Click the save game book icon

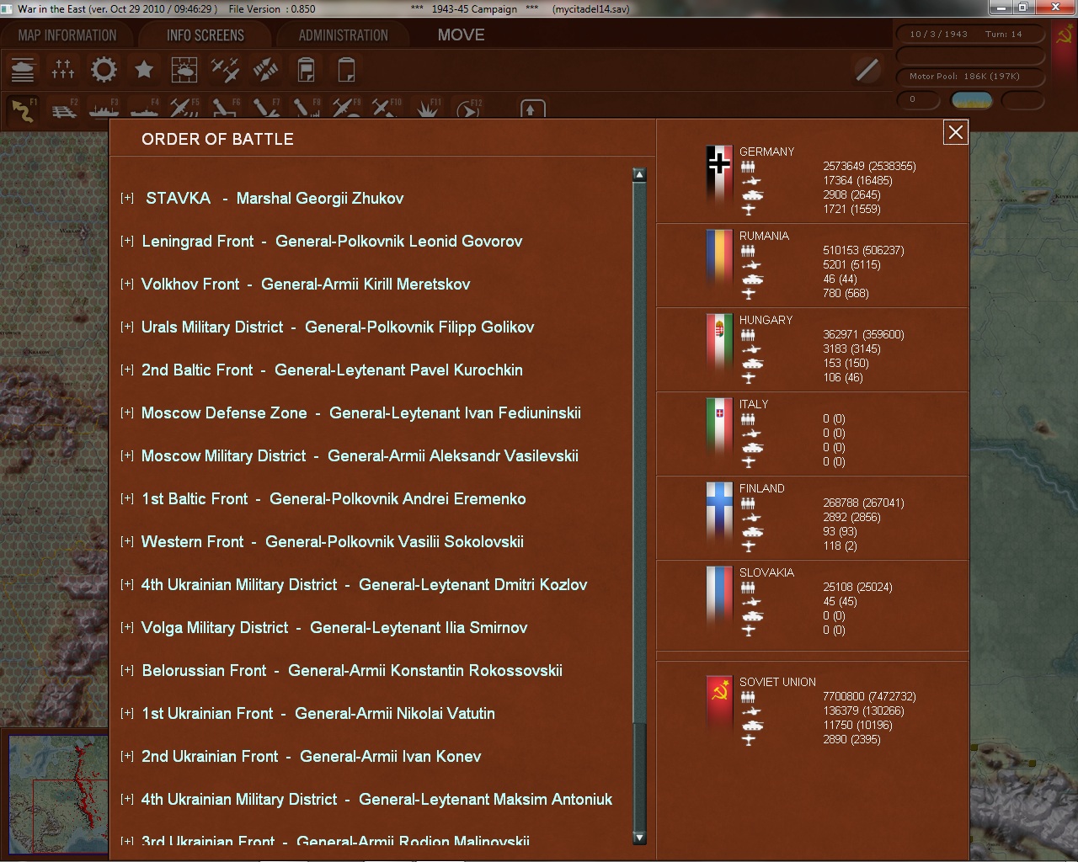click(x=306, y=70)
